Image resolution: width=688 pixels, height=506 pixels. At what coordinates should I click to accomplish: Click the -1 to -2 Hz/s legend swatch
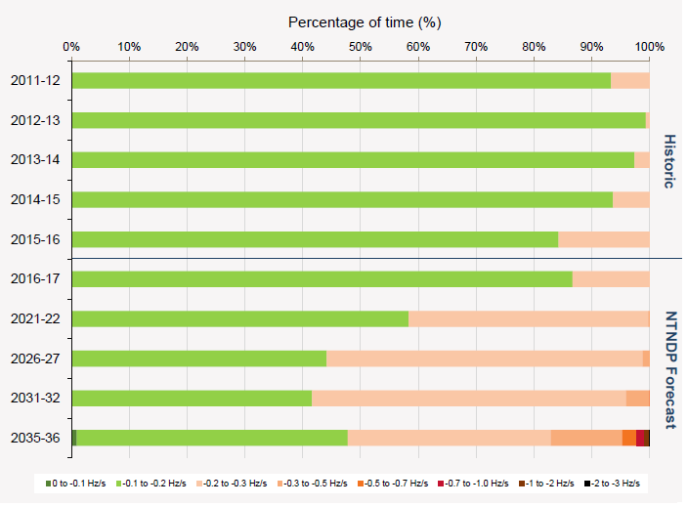point(521,484)
